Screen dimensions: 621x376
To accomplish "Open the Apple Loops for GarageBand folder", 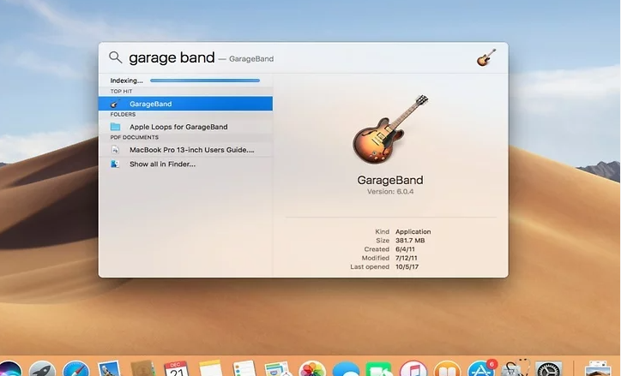I will click(185, 127).
